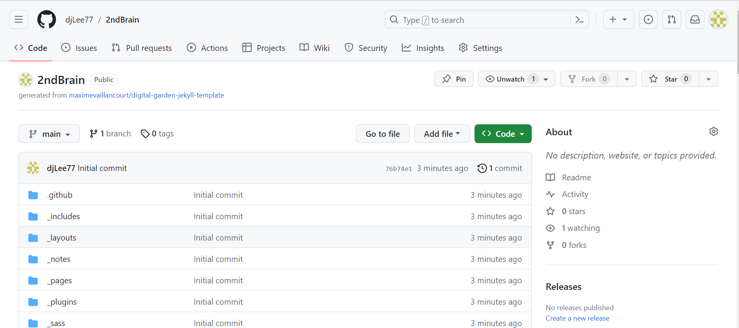Open the Add file dropdown
This screenshot has height=328, width=739.
click(x=442, y=134)
